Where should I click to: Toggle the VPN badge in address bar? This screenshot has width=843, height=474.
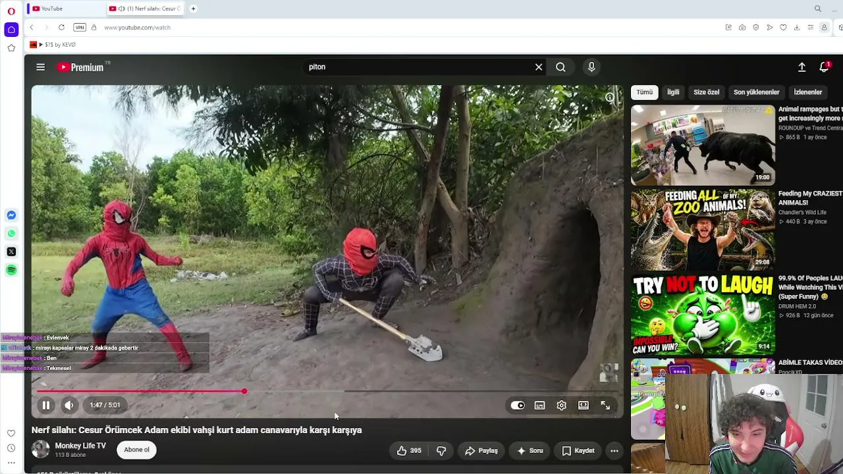coord(80,28)
